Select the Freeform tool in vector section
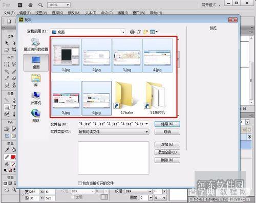 click(7, 114)
